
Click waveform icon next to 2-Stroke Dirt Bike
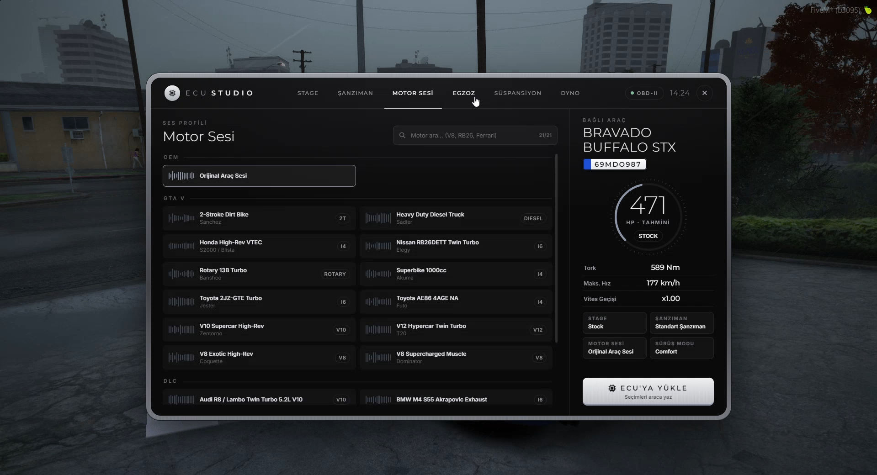181,218
